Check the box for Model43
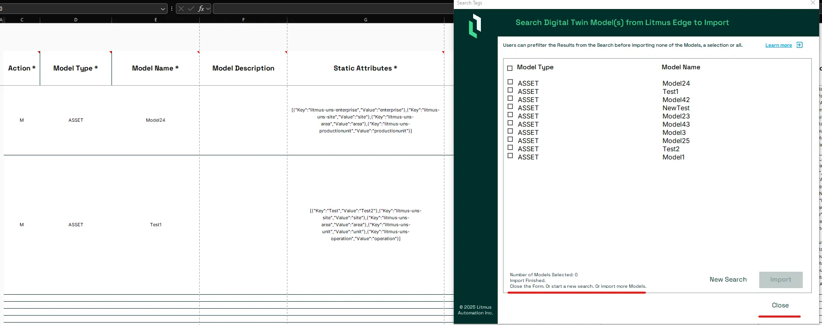Viewport: 822px width, 325px height. click(x=510, y=123)
